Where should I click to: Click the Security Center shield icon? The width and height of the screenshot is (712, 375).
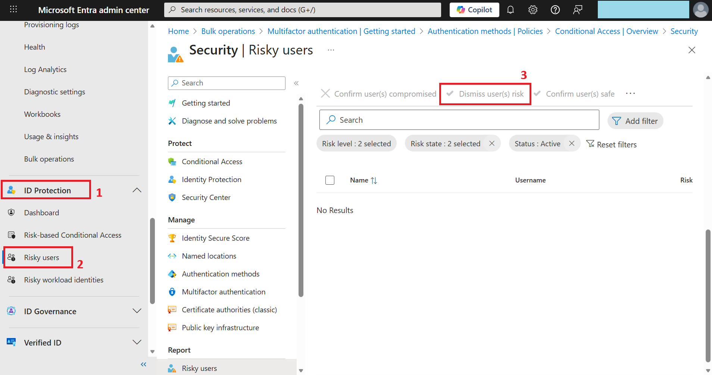point(172,197)
